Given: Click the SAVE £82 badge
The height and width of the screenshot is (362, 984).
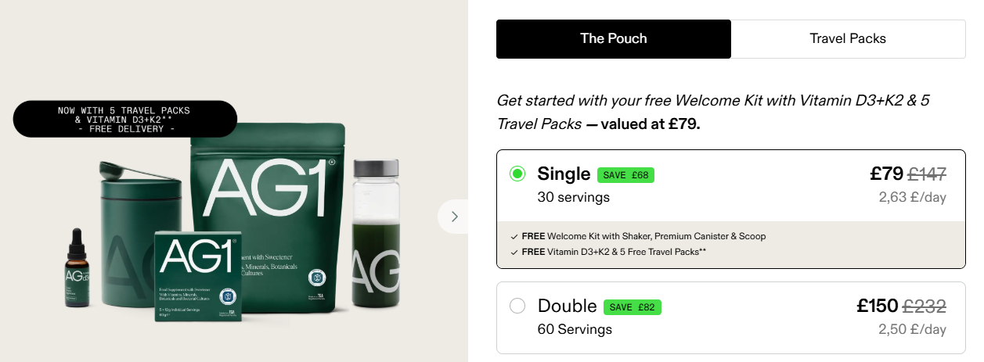Looking at the screenshot, I should point(633,306).
